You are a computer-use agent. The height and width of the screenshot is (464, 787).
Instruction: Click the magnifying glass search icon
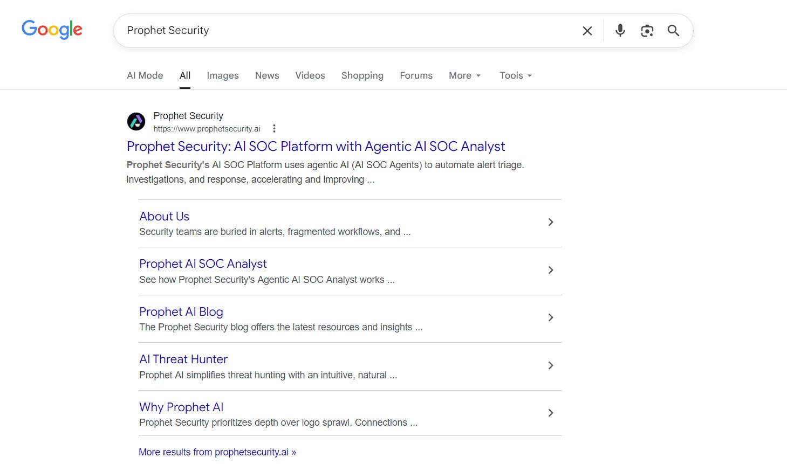point(673,31)
